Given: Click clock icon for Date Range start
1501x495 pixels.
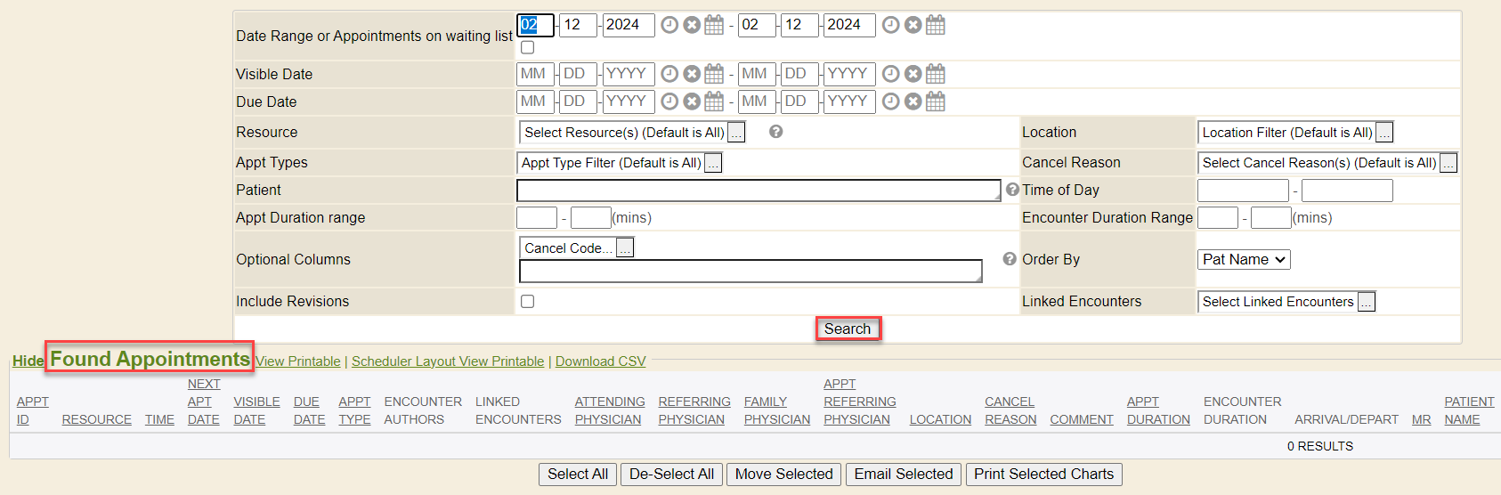Looking at the screenshot, I should 669,25.
